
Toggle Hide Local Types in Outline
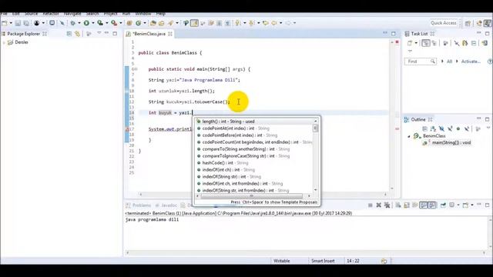point(467,128)
